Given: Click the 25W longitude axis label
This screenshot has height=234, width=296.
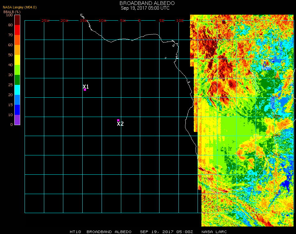Looking at the screenshot, I should point(45,21).
